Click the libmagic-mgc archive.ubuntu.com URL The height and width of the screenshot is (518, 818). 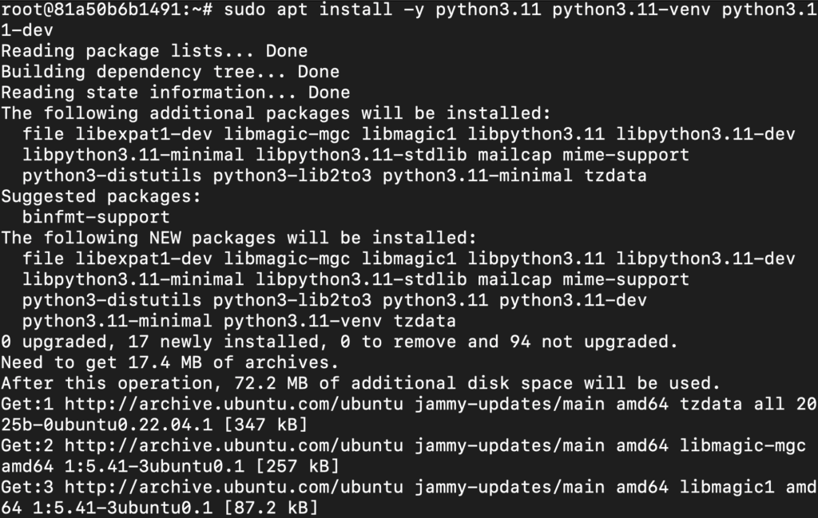tap(234, 445)
